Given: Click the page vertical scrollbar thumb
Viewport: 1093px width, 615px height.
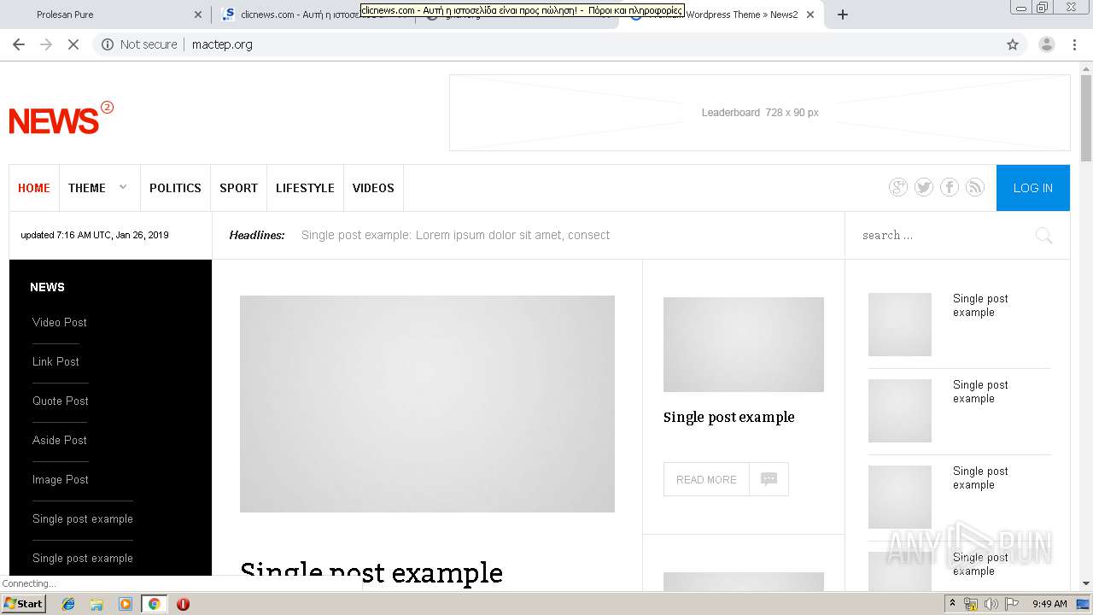Looking at the screenshot, I should (1086, 118).
